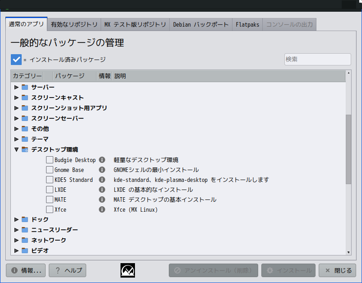Screen dimensions: 362x283
Task: Open the MX テスト版リポジトリ tab
Action: (135, 24)
